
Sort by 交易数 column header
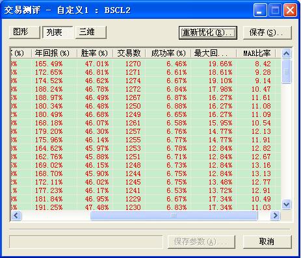pyautogui.click(x=129, y=53)
